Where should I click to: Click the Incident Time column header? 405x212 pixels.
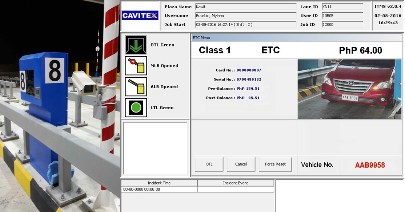click(x=159, y=183)
